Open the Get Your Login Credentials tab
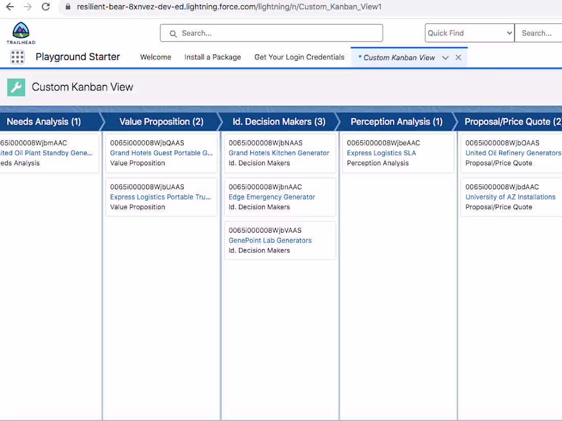 pos(299,57)
